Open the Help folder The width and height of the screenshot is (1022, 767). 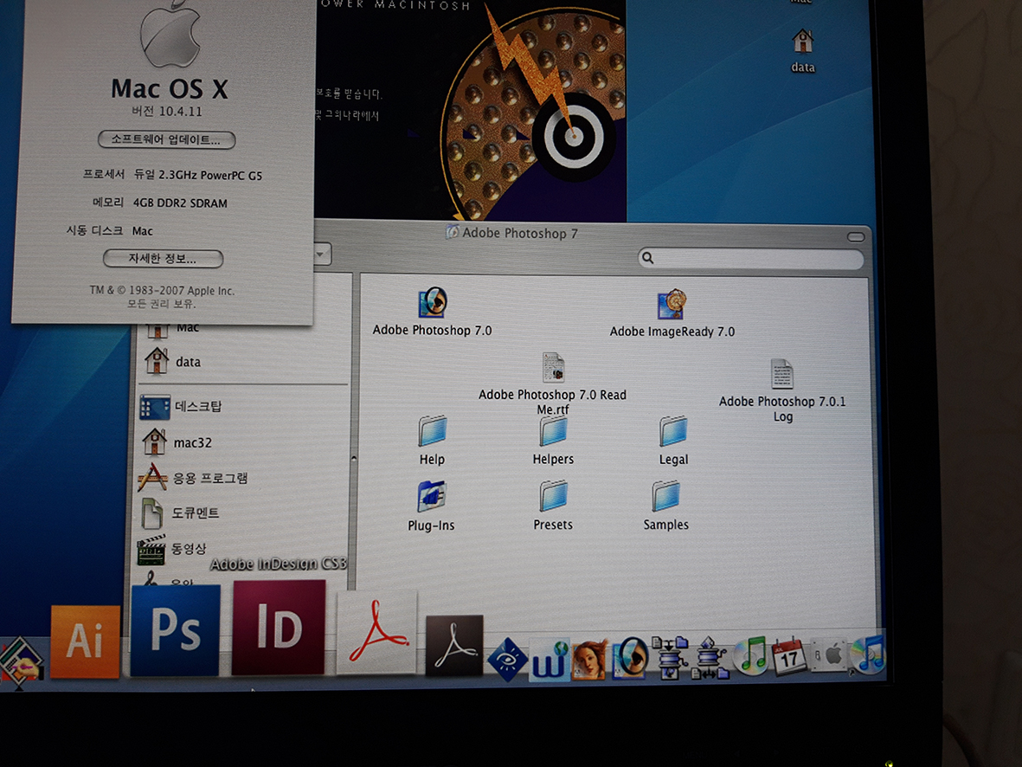tap(432, 431)
